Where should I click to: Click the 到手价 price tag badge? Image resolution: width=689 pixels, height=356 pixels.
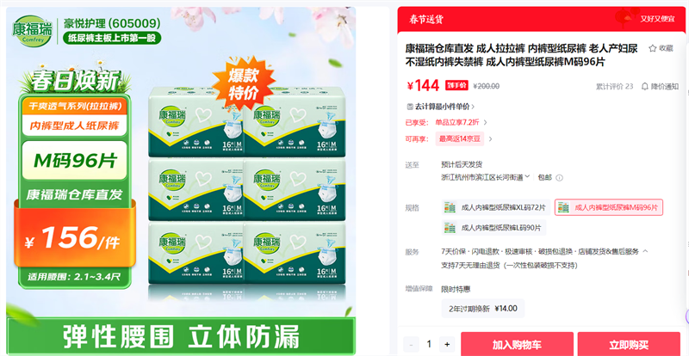(456, 86)
